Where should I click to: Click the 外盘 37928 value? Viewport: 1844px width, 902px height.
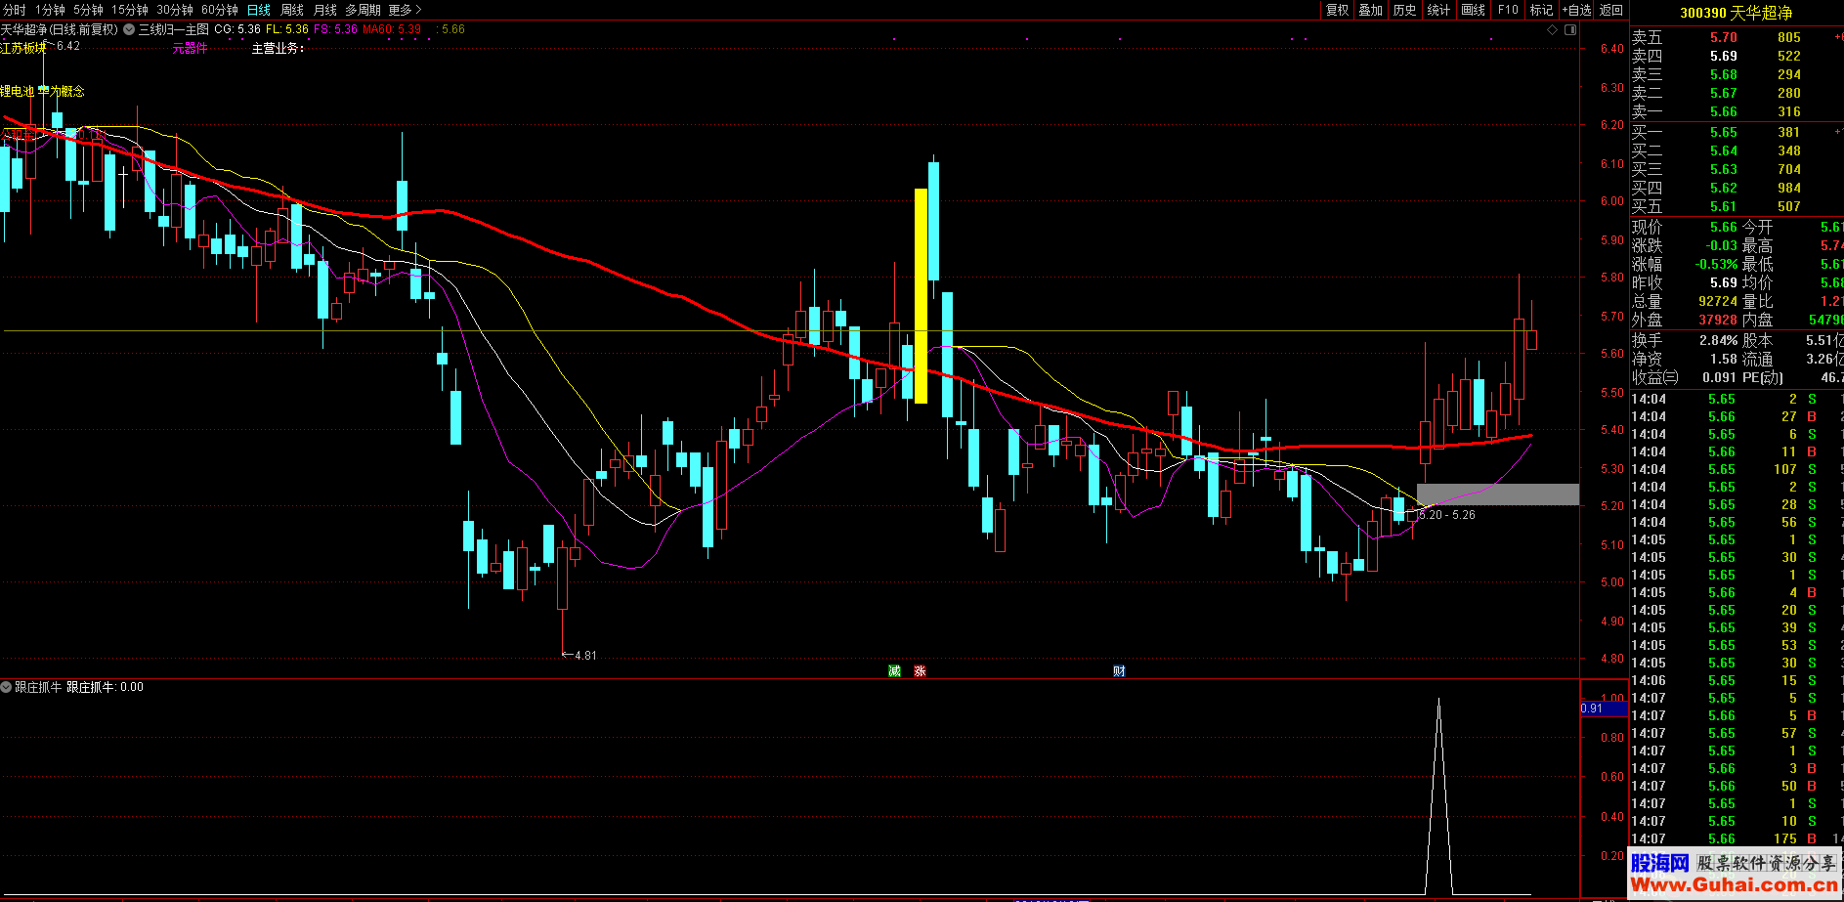pyautogui.click(x=1718, y=320)
